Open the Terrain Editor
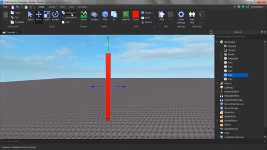The image size is (267, 150). pyautogui.click(x=83, y=16)
